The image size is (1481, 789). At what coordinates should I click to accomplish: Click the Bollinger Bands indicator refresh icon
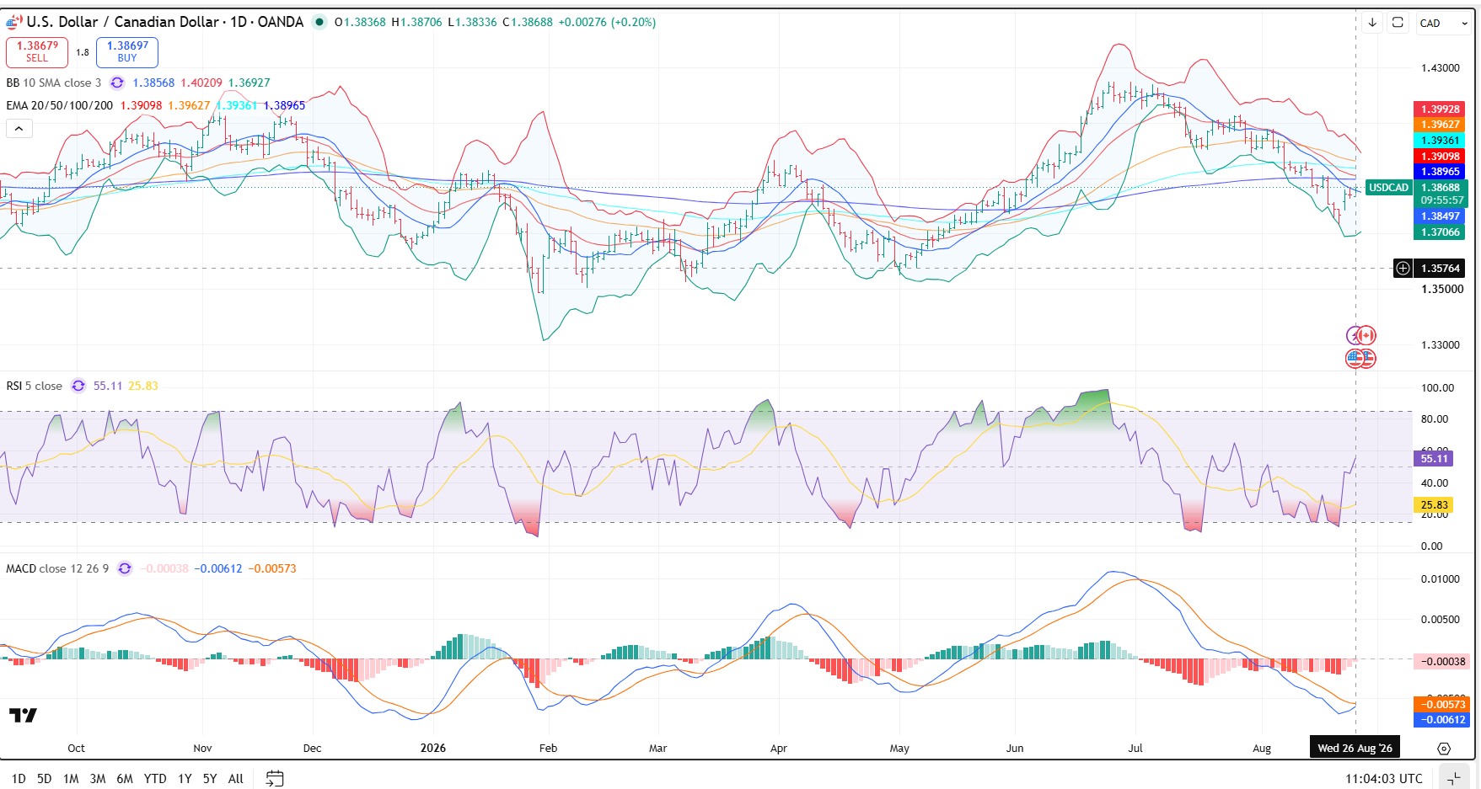(x=117, y=83)
